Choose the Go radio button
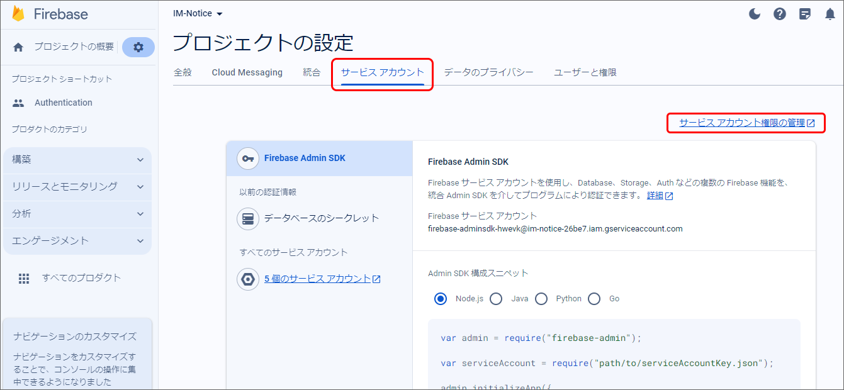 pos(594,299)
